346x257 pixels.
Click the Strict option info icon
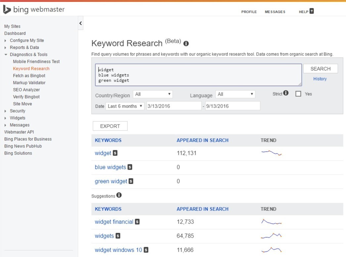286,93
